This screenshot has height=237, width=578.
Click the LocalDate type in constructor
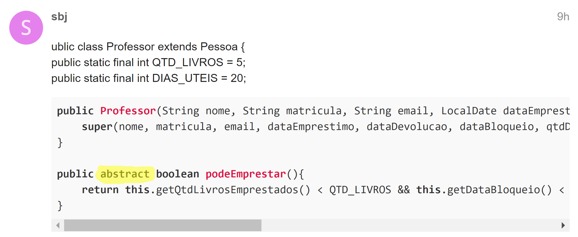pos(469,111)
